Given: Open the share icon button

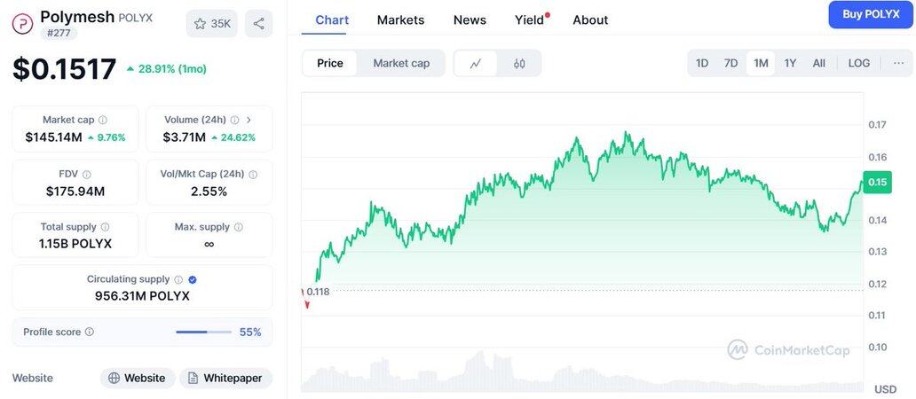Looking at the screenshot, I should tap(258, 24).
